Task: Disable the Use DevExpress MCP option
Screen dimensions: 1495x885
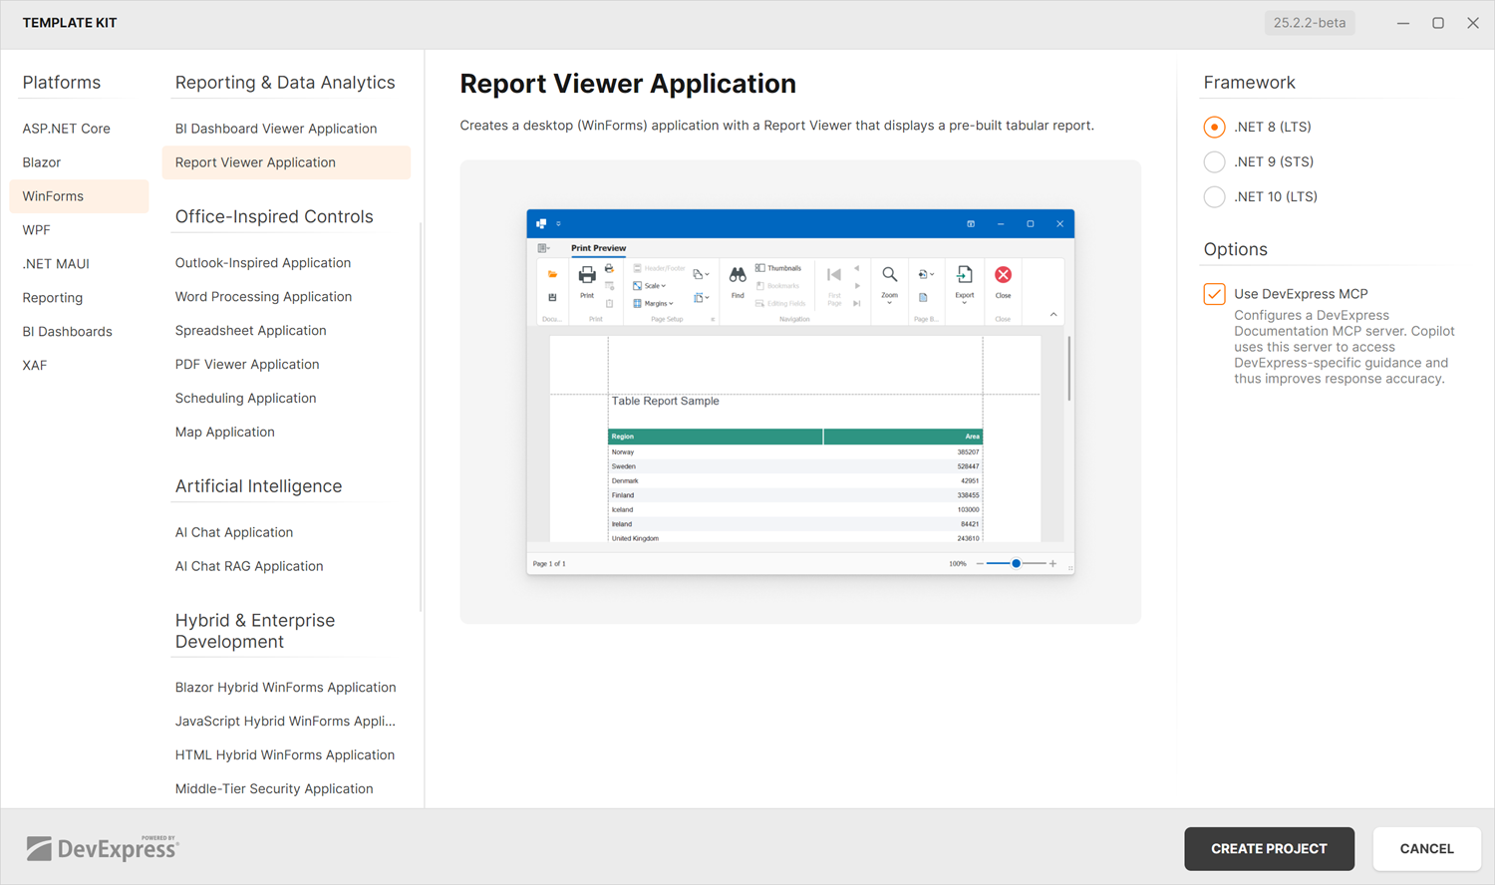Action: pyautogui.click(x=1214, y=294)
